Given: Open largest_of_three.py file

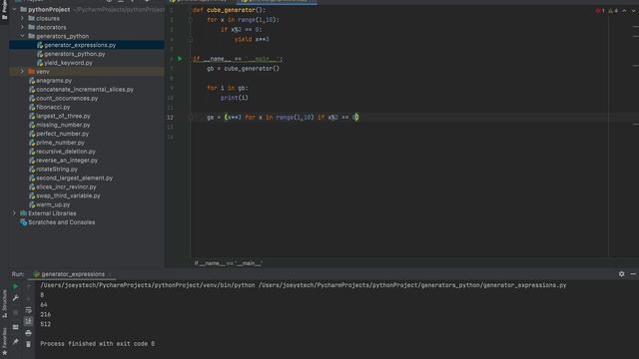Looking at the screenshot, I should [x=63, y=116].
